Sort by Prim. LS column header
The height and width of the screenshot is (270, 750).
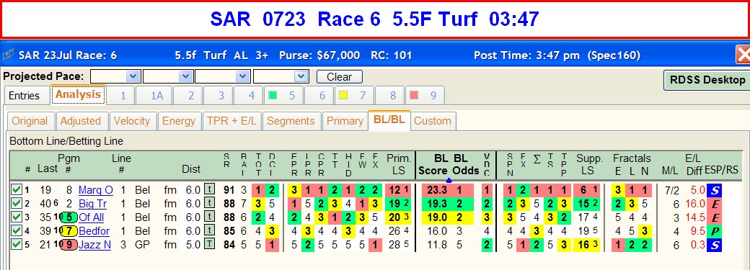[399, 164]
